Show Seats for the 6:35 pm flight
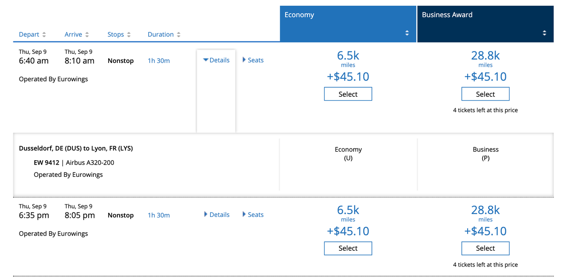This screenshot has width=572, height=277. coord(253,215)
